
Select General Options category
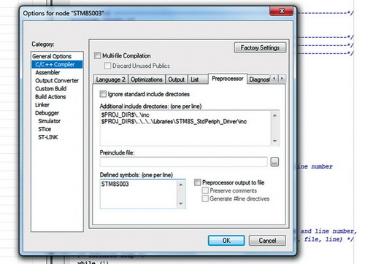pyautogui.click(x=52, y=56)
